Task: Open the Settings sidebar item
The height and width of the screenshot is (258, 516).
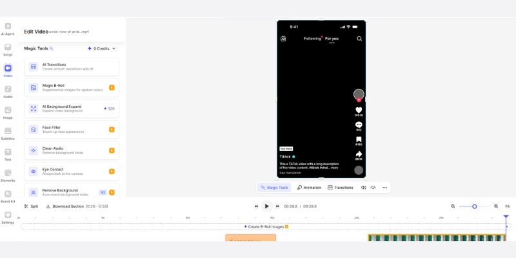Action: click(8, 217)
